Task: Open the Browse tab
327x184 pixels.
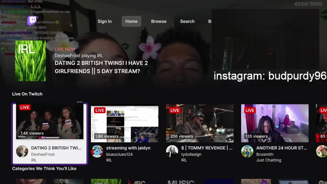Action: 159,21
